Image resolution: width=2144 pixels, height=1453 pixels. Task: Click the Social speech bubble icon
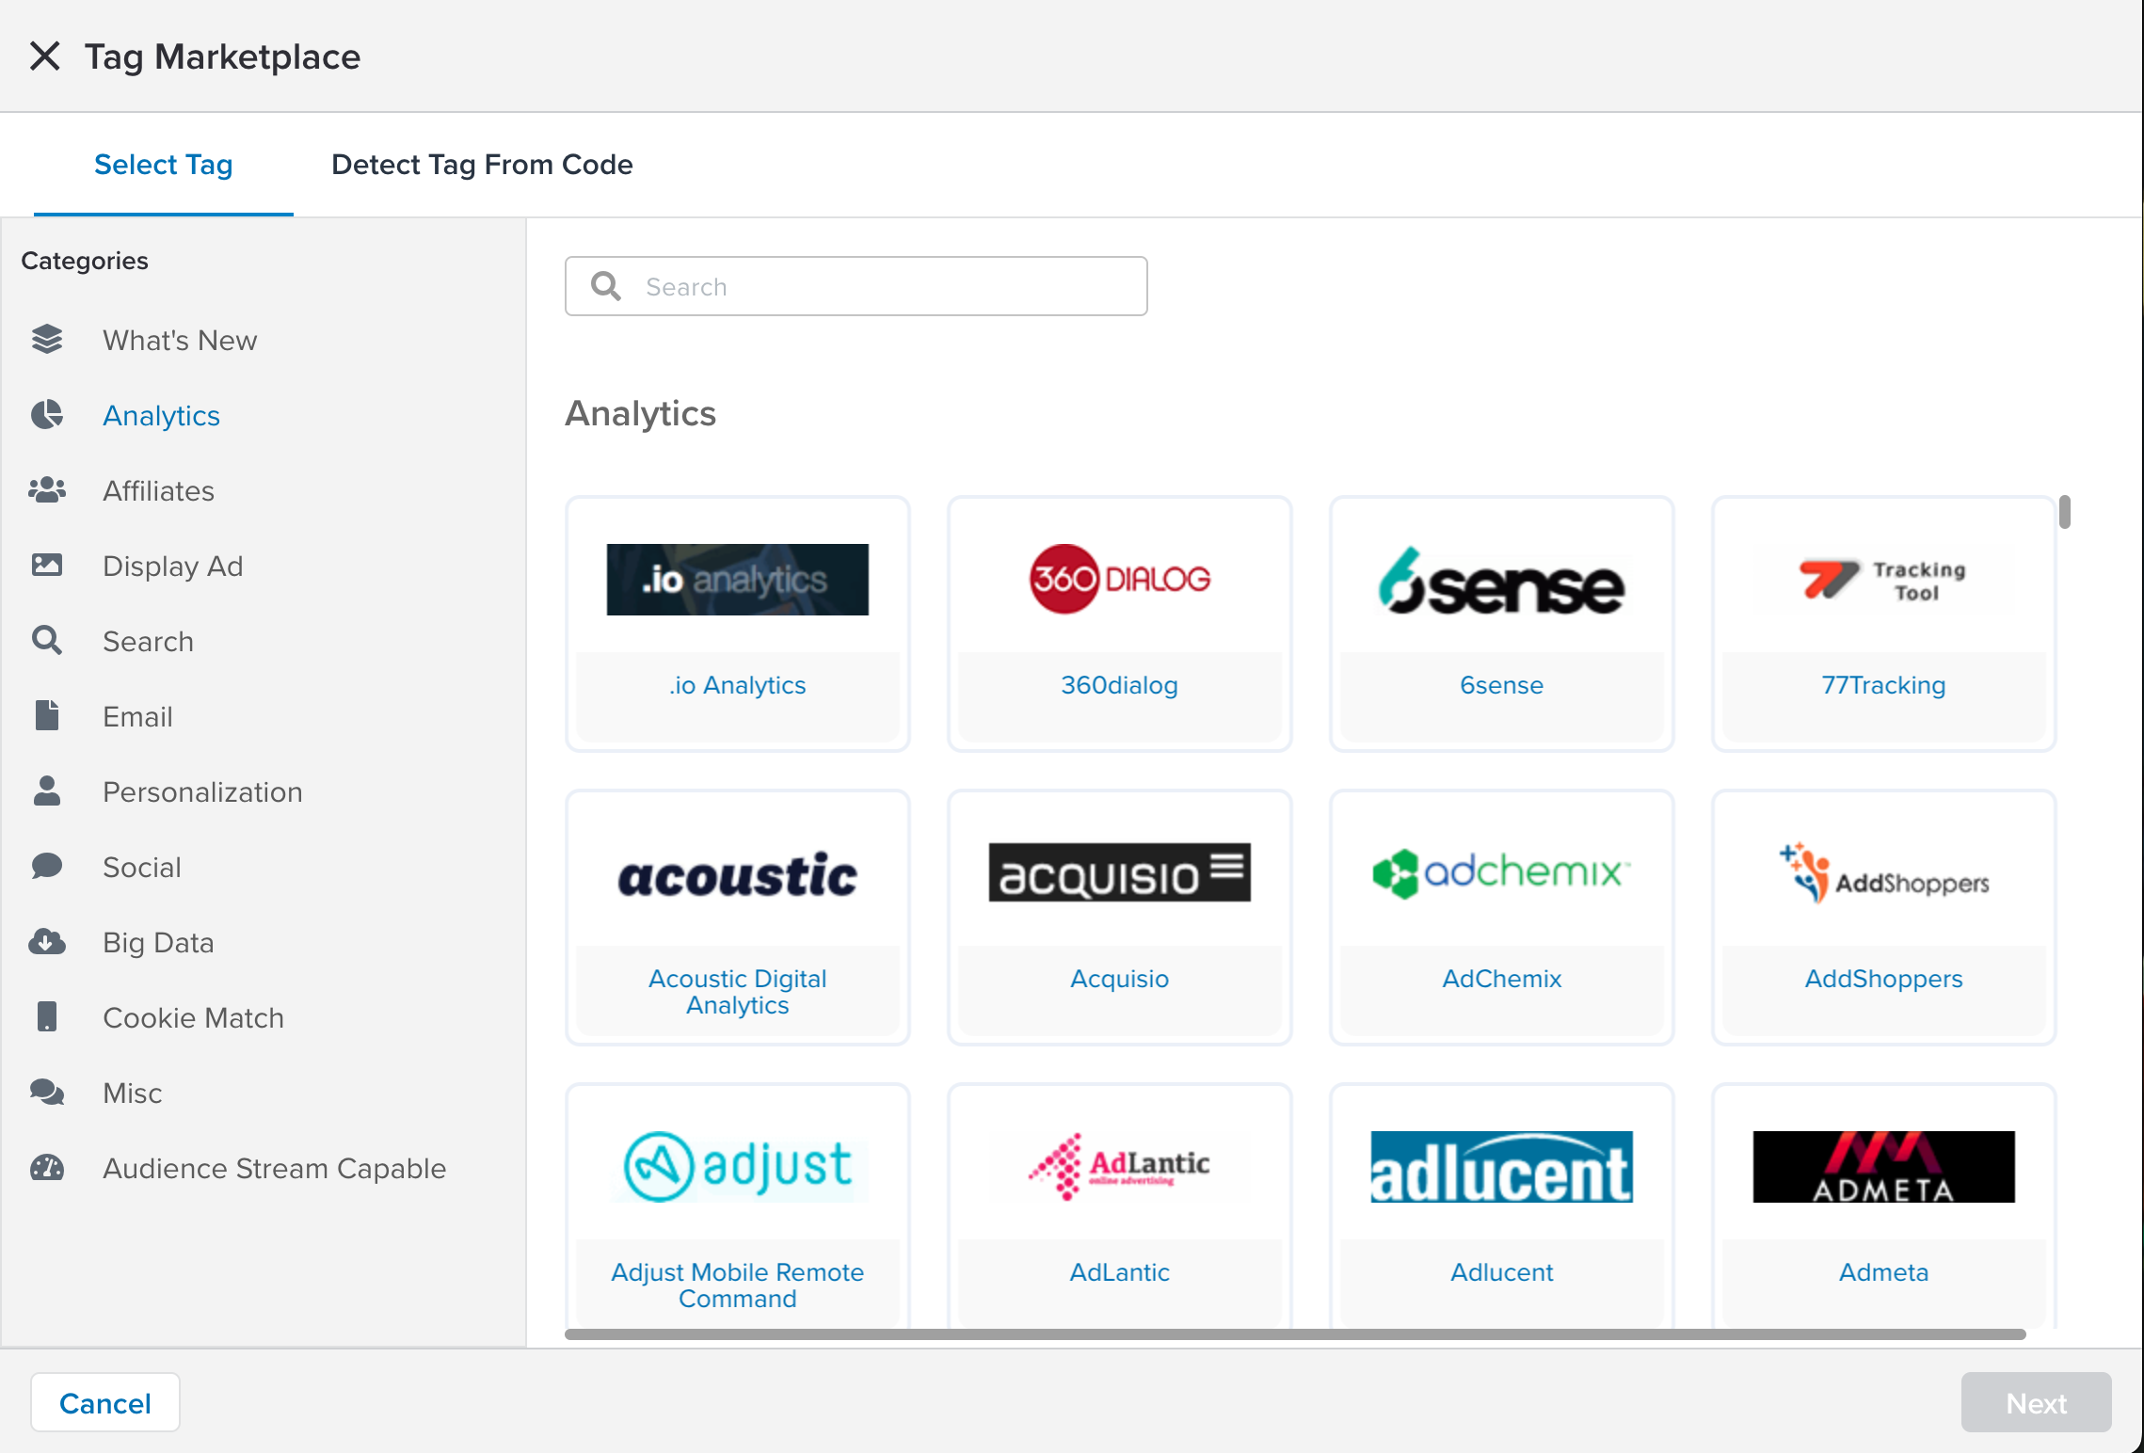[47, 867]
